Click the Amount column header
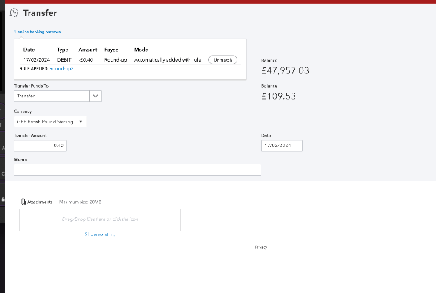The height and width of the screenshot is (293, 436). tap(88, 50)
